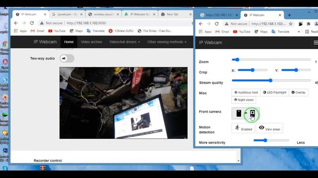Click the Zoom slider
The width and height of the screenshot is (318, 178).
pyautogui.click(x=271, y=60)
